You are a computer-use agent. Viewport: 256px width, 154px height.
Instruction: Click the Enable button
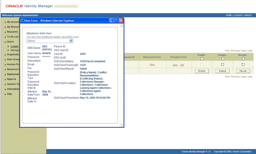coord(202,71)
